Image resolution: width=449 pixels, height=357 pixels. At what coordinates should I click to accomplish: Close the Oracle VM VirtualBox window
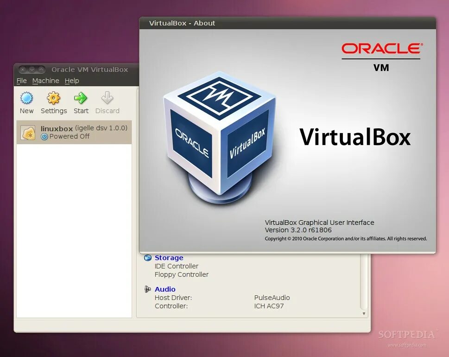pyautogui.click(x=23, y=70)
